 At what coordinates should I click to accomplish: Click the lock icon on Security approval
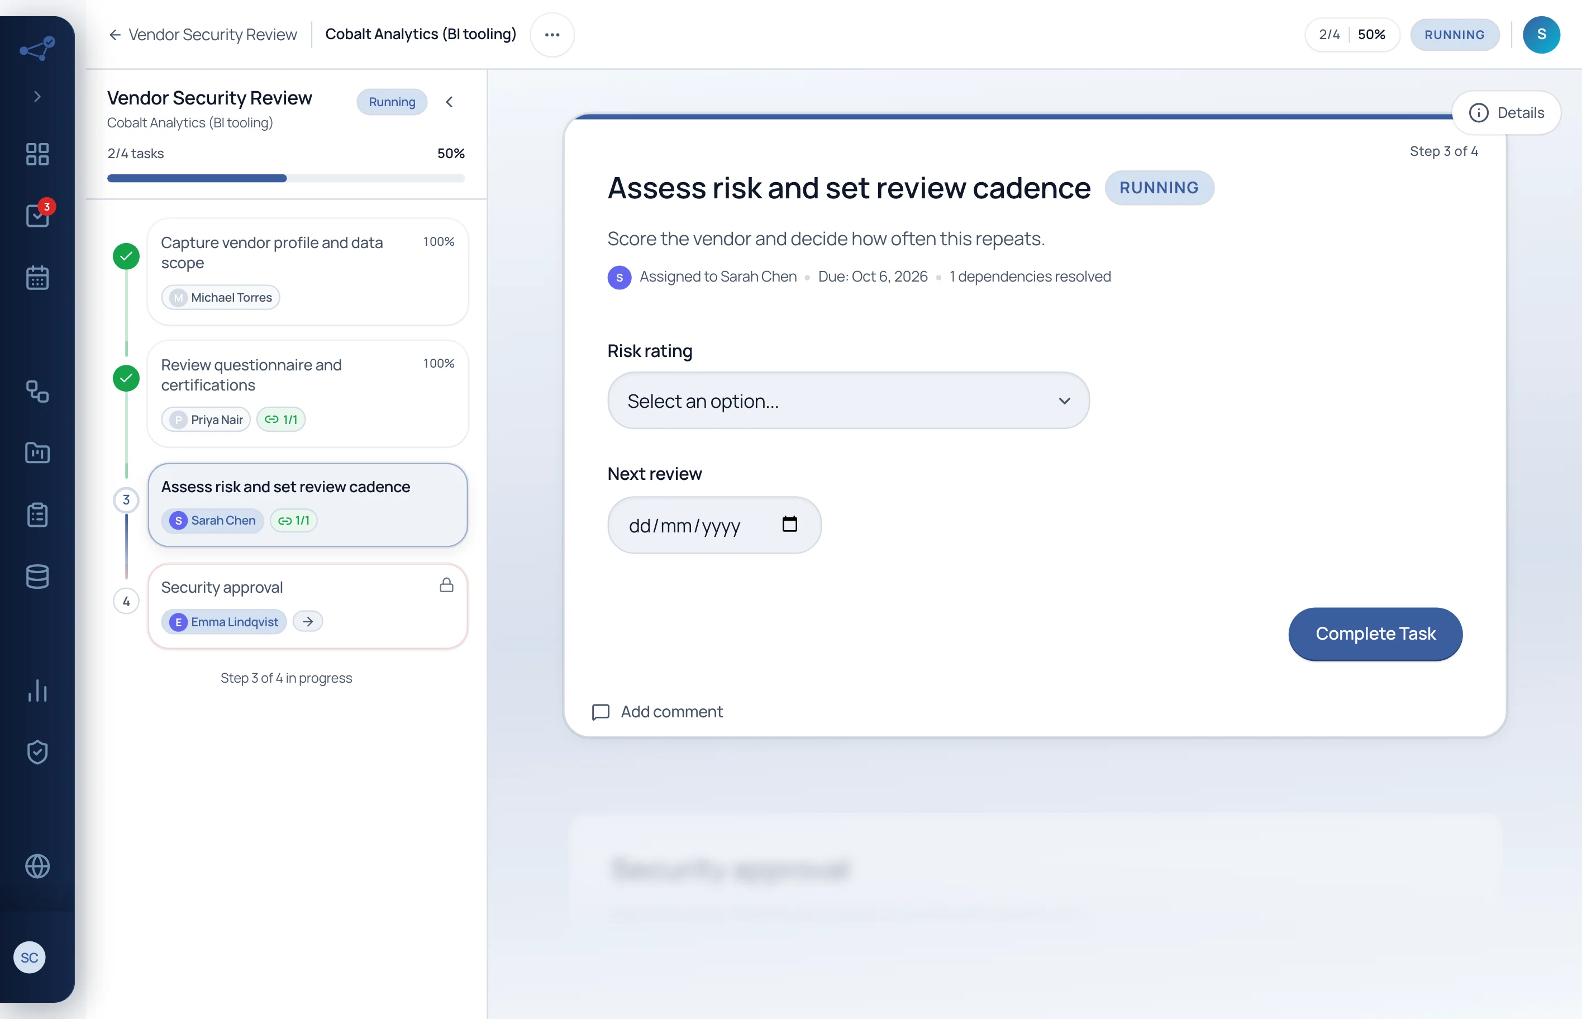point(446,585)
